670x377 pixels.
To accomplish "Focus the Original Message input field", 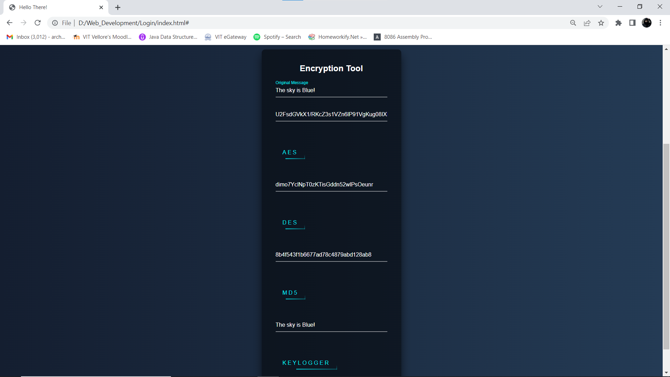I will tap(331, 90).
